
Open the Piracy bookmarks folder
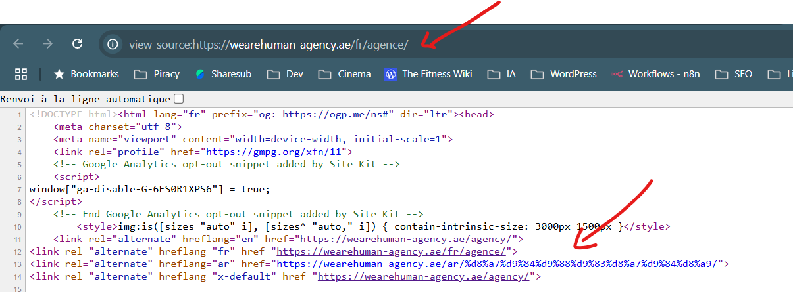tap(157, 74)
